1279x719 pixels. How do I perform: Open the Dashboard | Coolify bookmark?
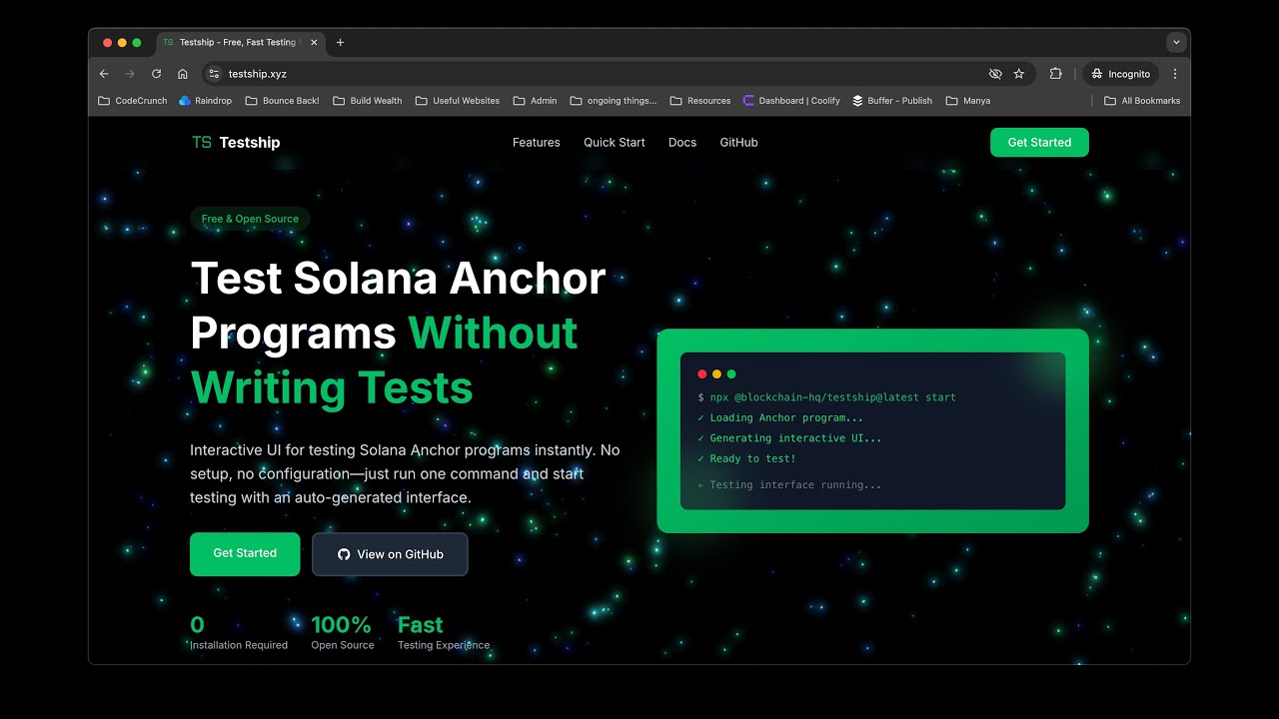791,101
